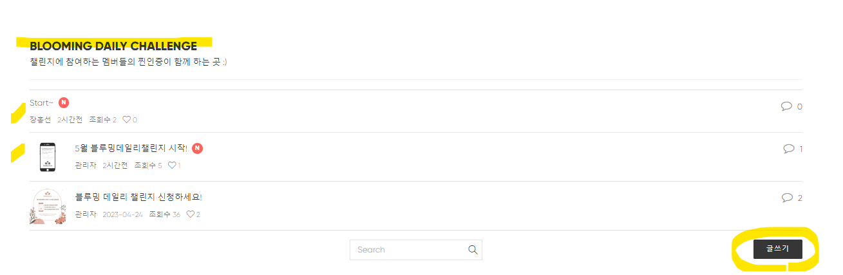Click 관리자 author on 5월 post
The height and width of the screenshot is (275, 843).
tap(85, 166)
